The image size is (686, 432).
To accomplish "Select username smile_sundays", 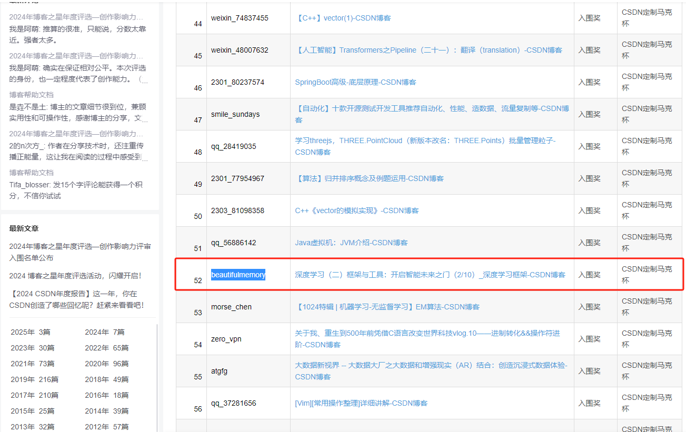I will pos(235,114).
